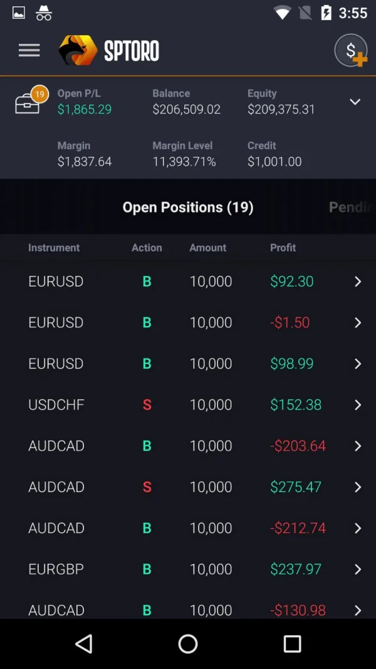Tap the Open P/L value $1,865.29
Screen dimensions: 376x669
point(85,109)
